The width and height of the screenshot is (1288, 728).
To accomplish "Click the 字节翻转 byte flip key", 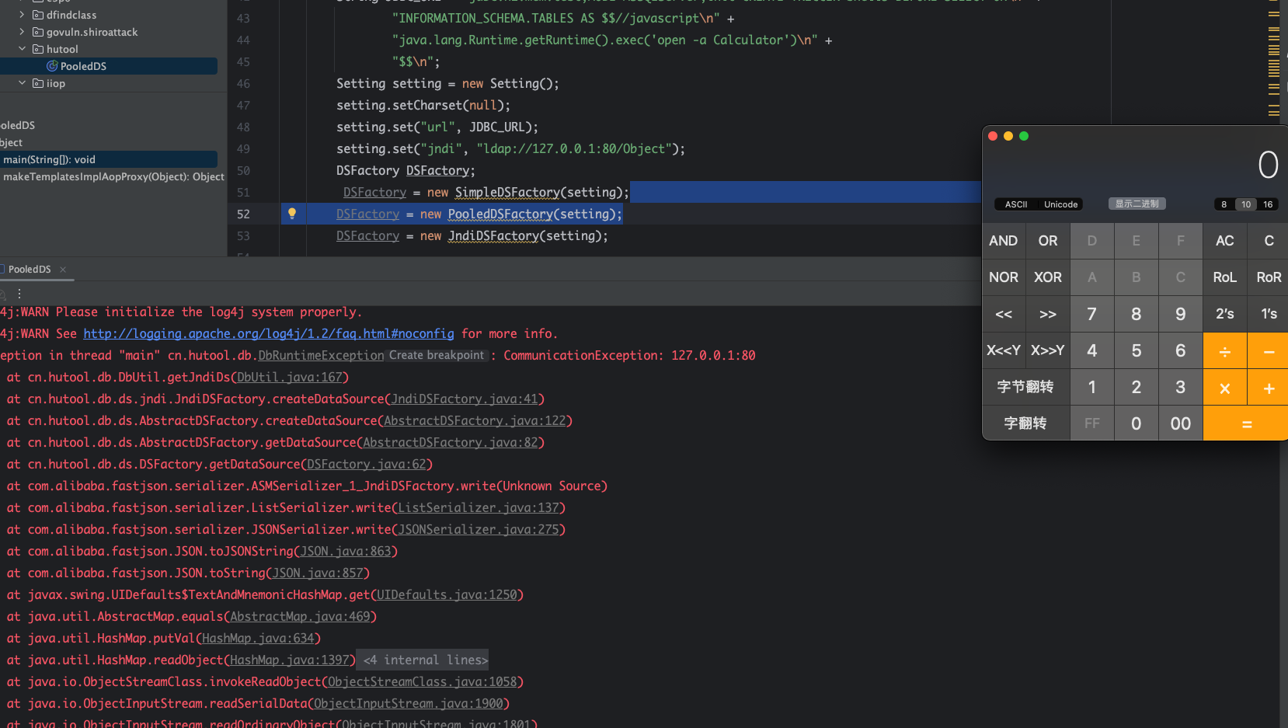I will click(1025, 387).
